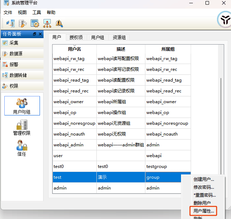Viewport: 231px width, 219px height.
Task: Expand the 采集 section
Action: [x=22, y=43]
